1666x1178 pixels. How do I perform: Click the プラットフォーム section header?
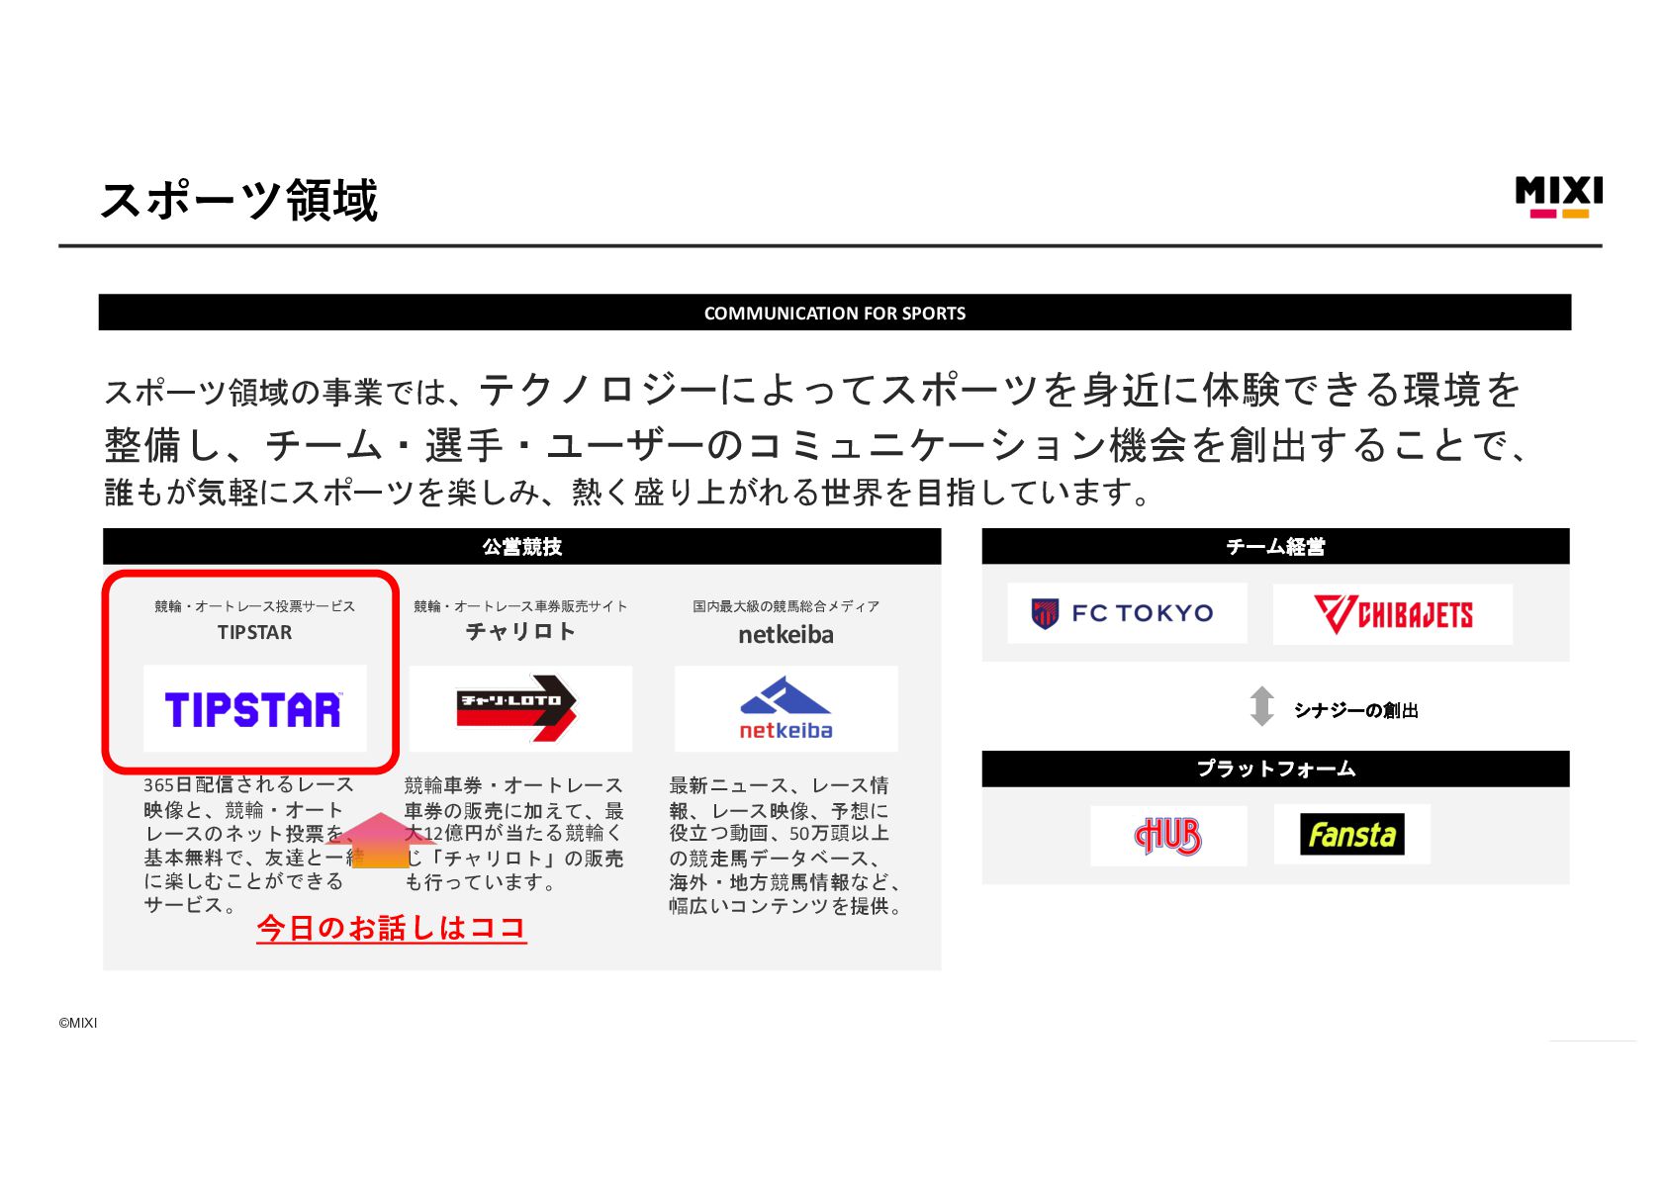[1275, 769]
